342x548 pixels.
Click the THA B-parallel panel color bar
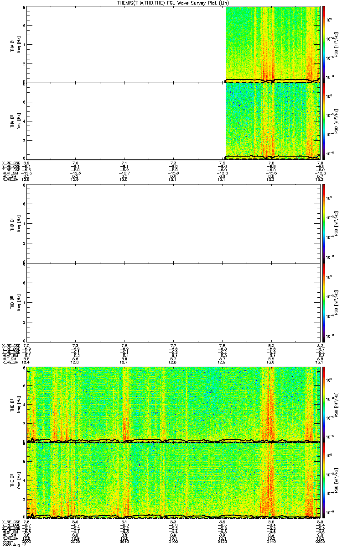[x=324, y=121]
